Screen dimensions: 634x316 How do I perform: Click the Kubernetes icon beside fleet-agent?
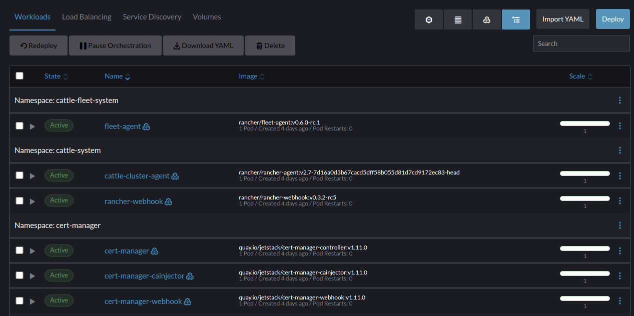tap(146, 126)
